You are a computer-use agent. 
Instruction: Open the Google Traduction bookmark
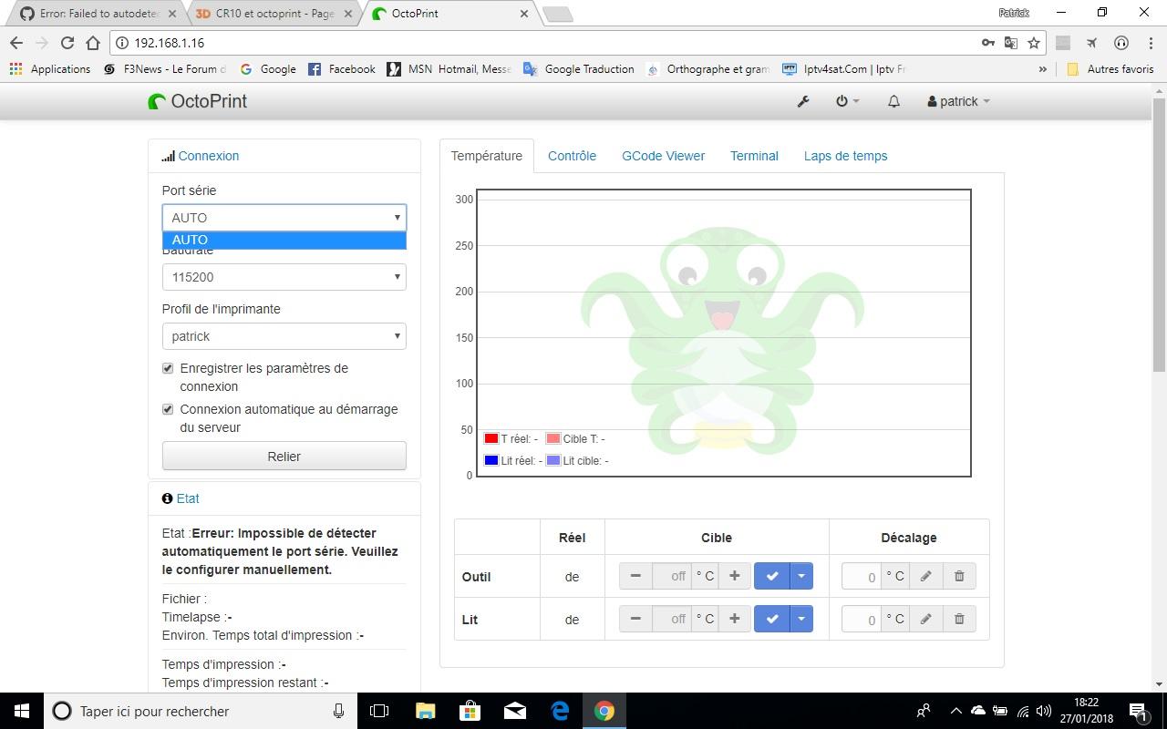[x=579, y=69]
